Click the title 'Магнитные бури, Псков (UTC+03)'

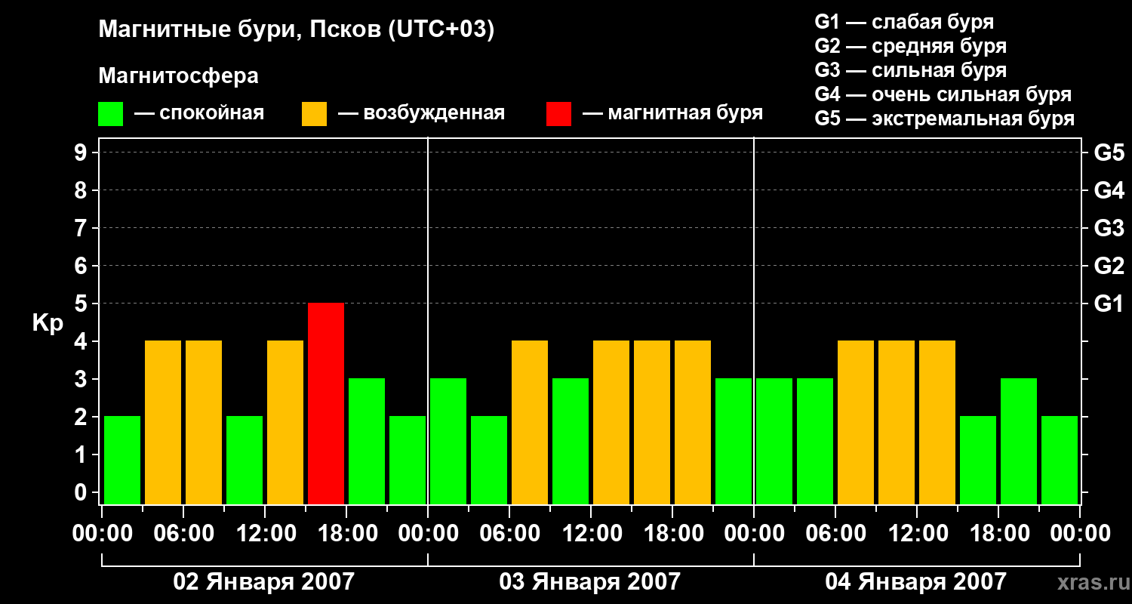(297, 31)
